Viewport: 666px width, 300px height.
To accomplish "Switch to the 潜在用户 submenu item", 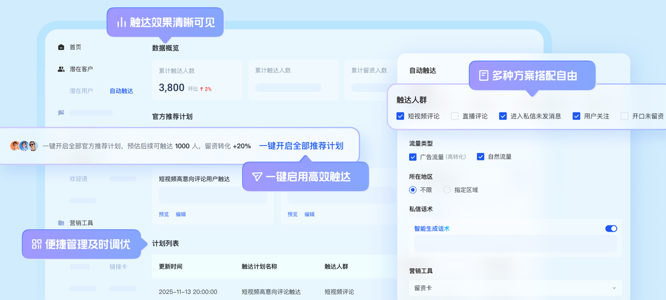I will [x=82, y=91].
